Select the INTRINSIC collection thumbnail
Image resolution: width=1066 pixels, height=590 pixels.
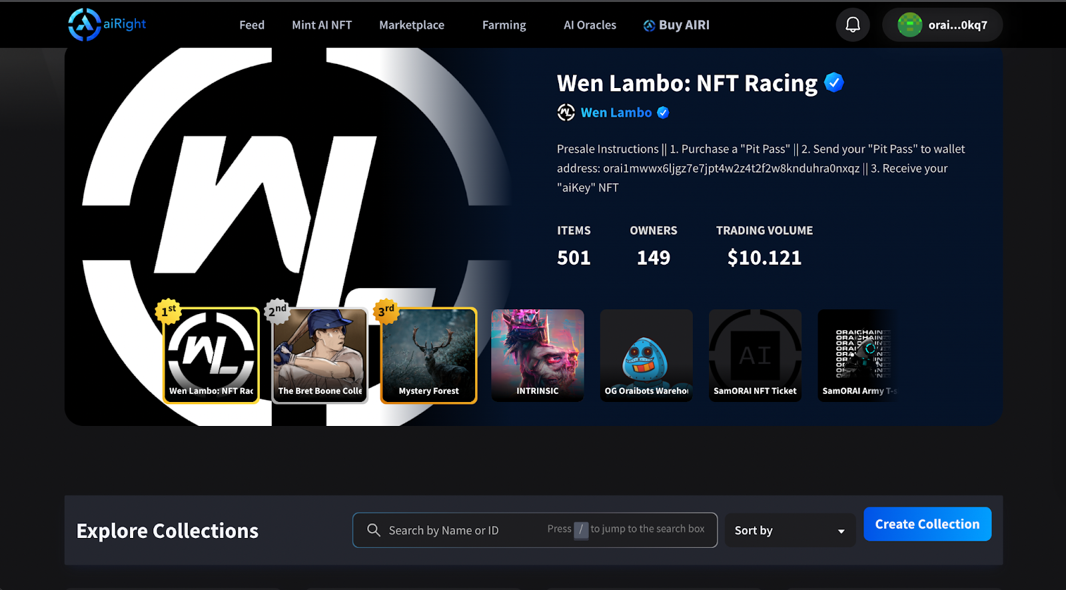pos(538,355)
